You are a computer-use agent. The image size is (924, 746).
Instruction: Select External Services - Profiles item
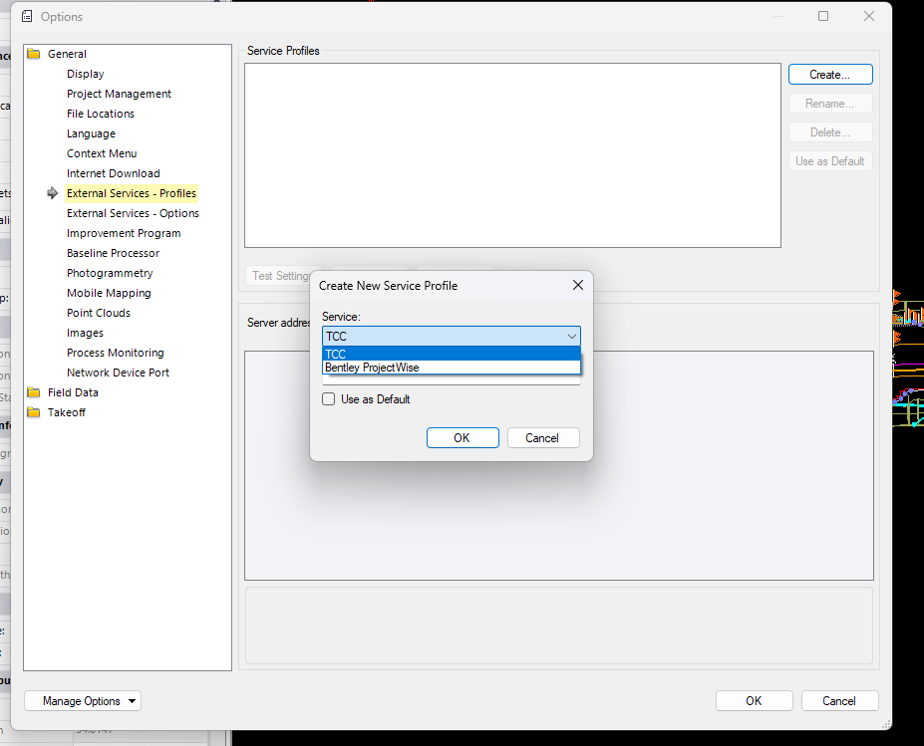coord(132,193)
